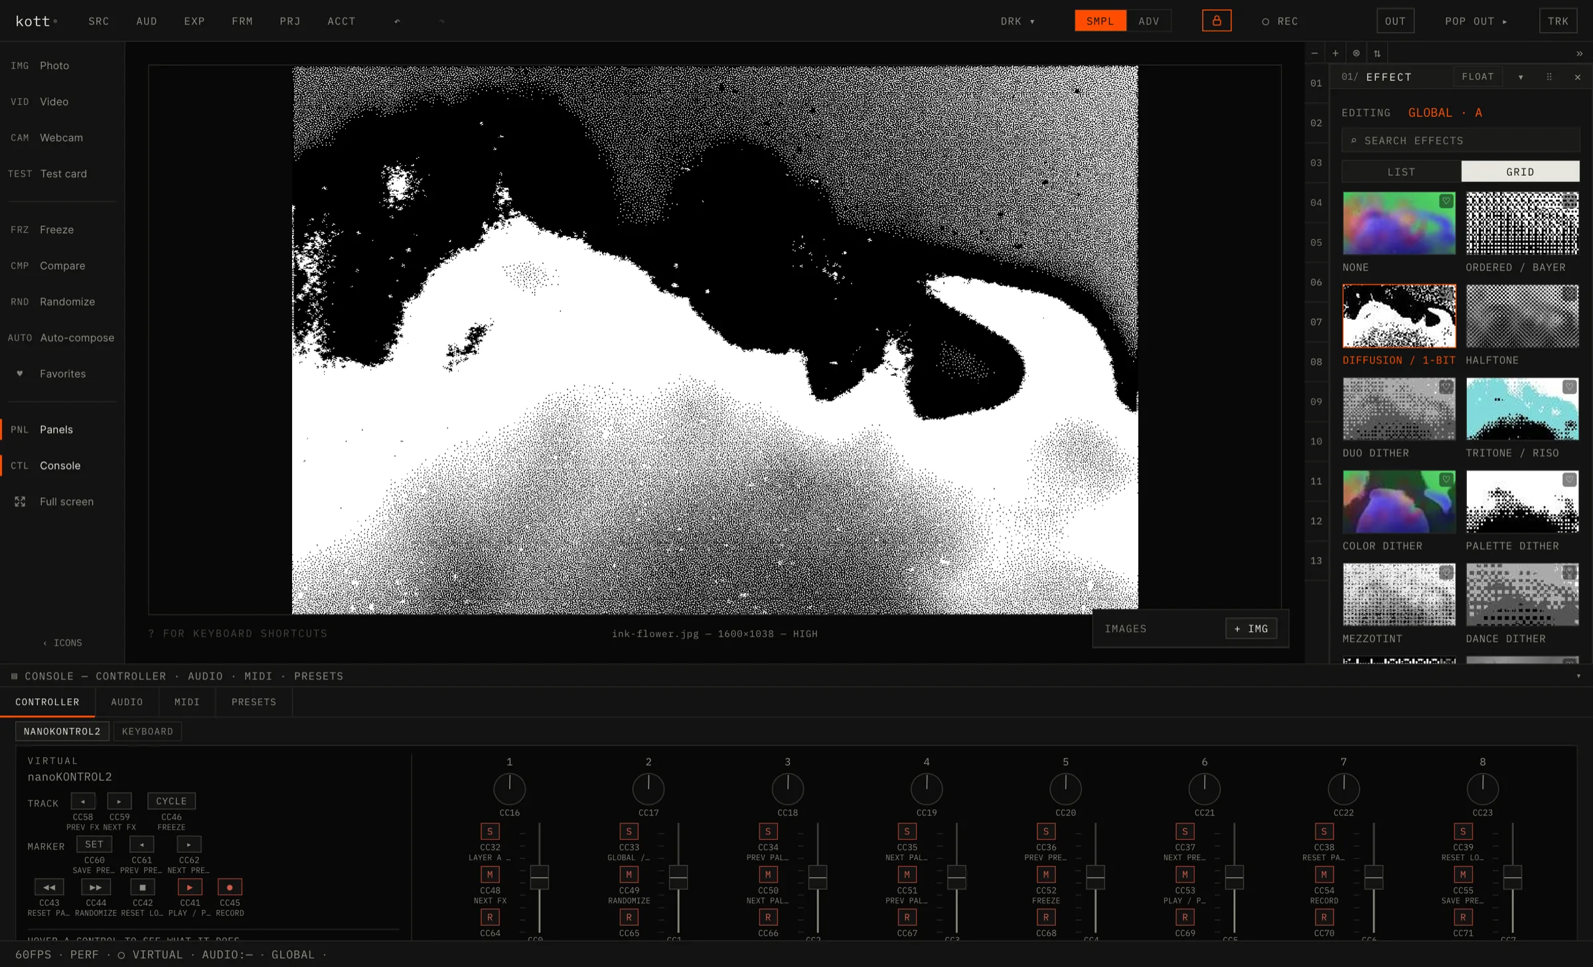Toggle the S button for channel 1 (CC32)
The width and height of the screenshot is (1593, 967).
(490, 832)
